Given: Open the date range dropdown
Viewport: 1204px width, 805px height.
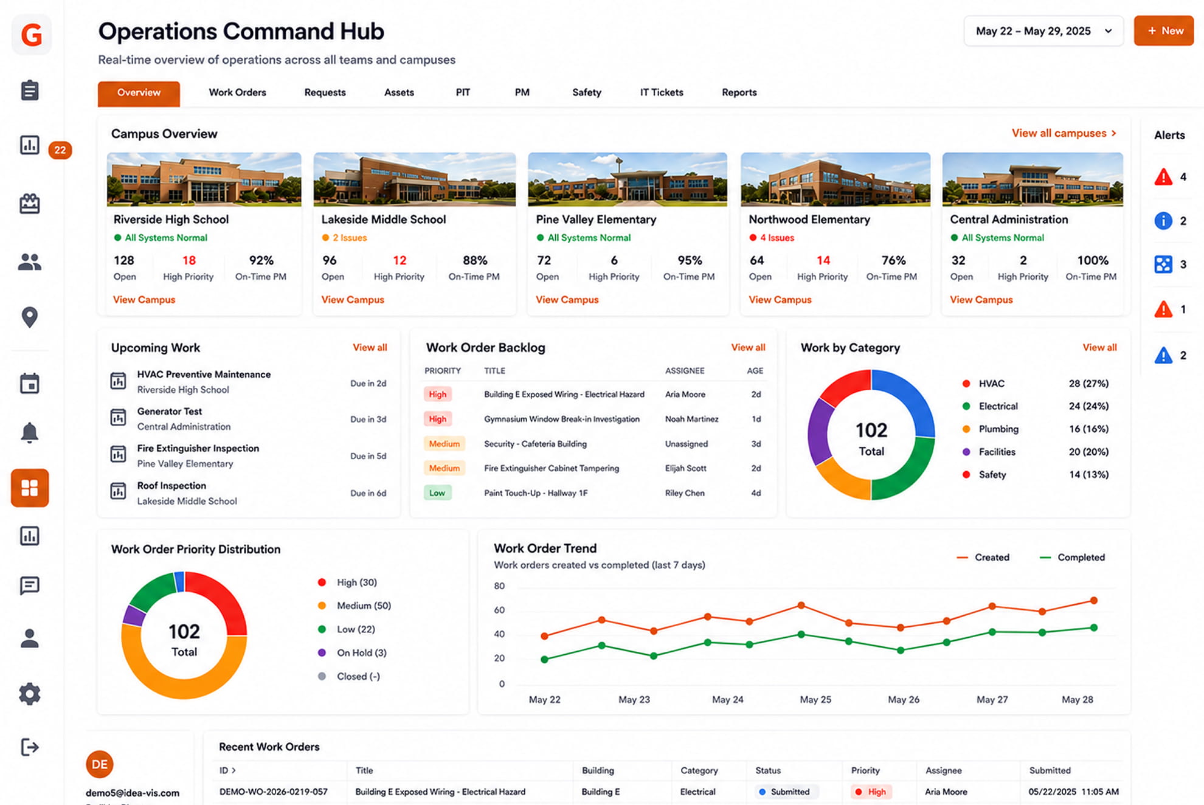Looking at the screenshot, I should coord(1043,31).
